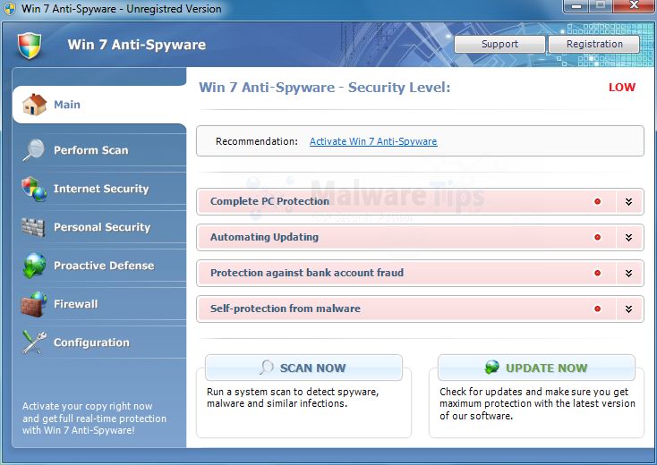This screenshot has width=657, height=465.
Task: Click the Configuration tools icon
Action: click(34, 342)
